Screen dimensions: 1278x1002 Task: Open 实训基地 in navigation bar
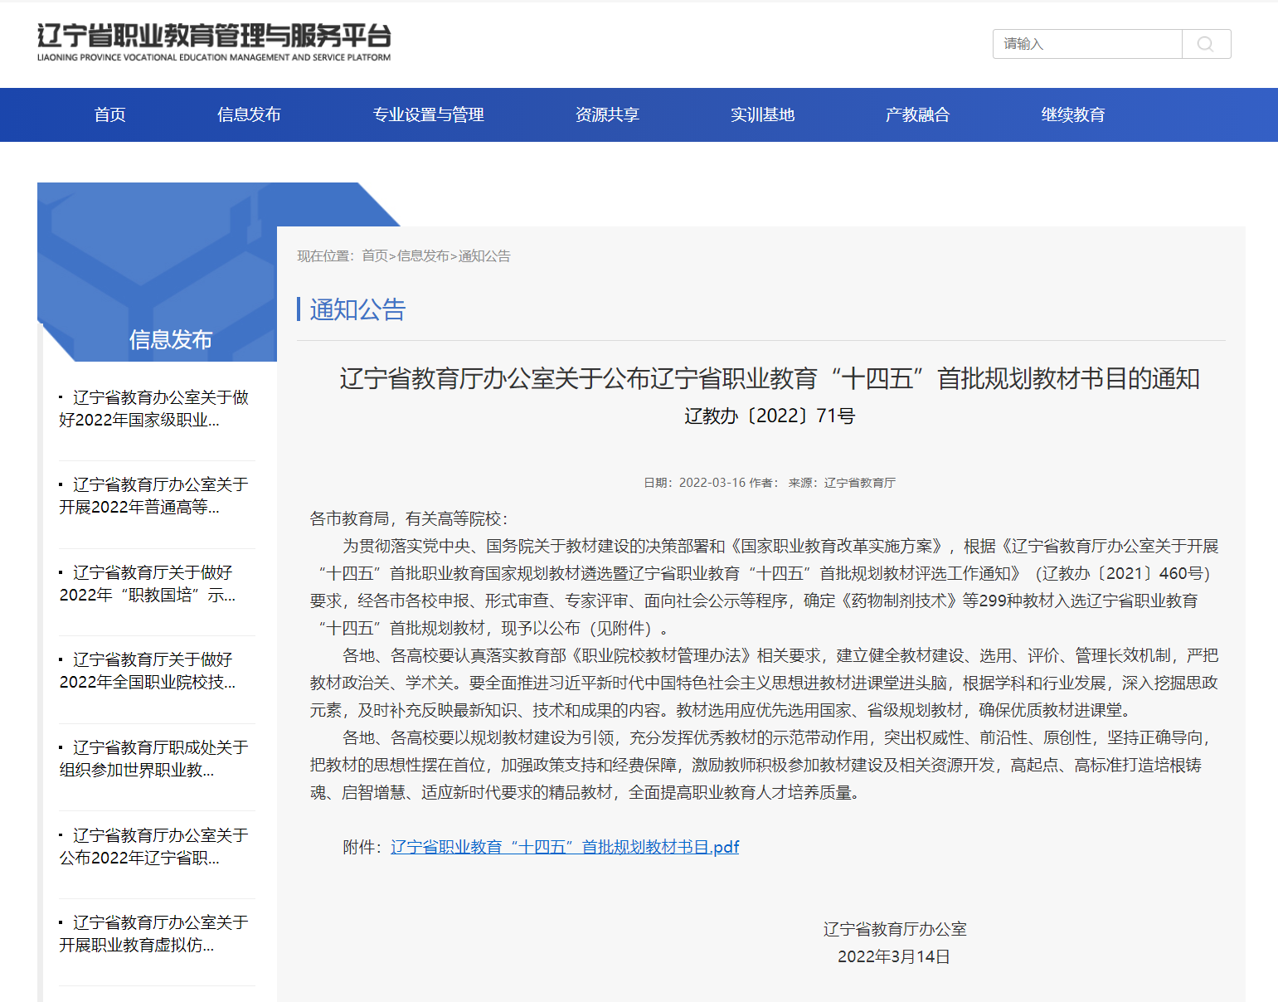(x=762, y=114)
